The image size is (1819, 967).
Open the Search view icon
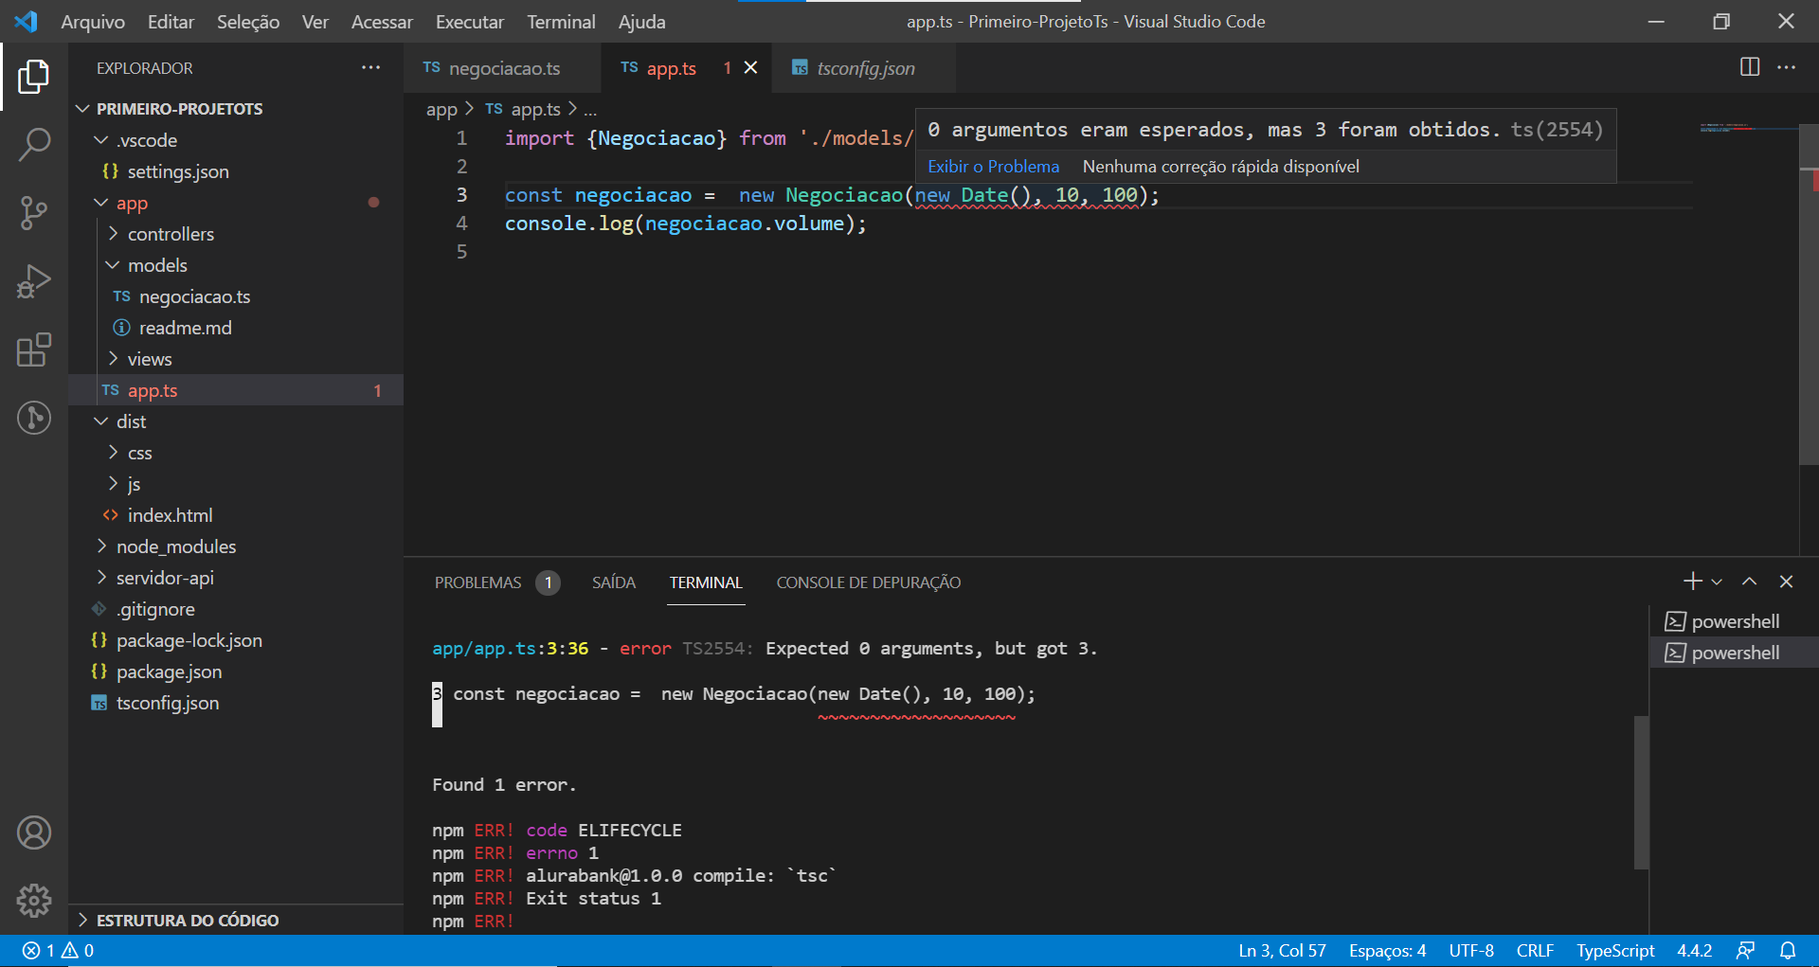[34, 145]
